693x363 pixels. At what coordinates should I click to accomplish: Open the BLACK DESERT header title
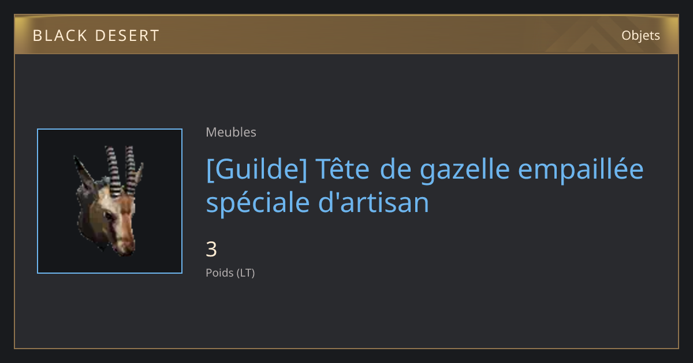96,36
